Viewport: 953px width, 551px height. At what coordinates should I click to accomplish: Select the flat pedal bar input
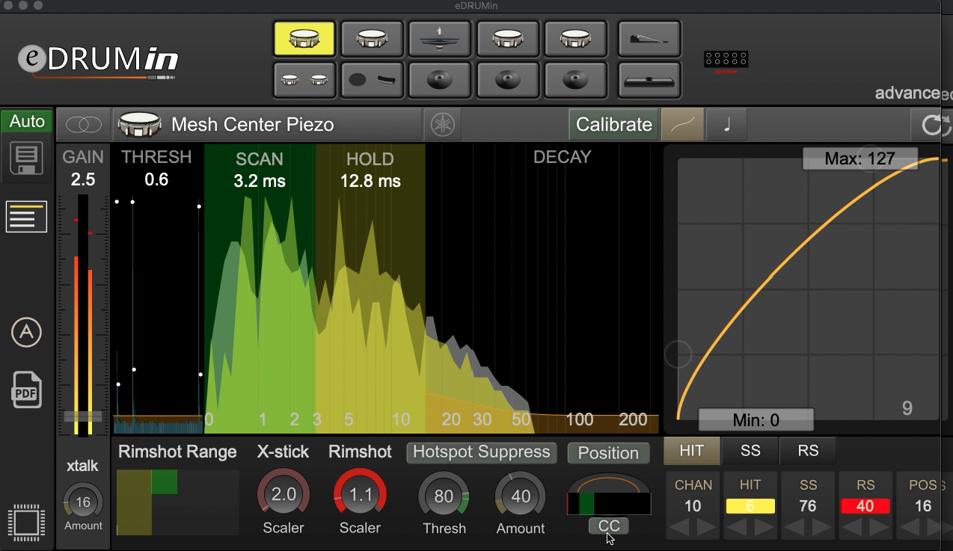tap(649, 79)
